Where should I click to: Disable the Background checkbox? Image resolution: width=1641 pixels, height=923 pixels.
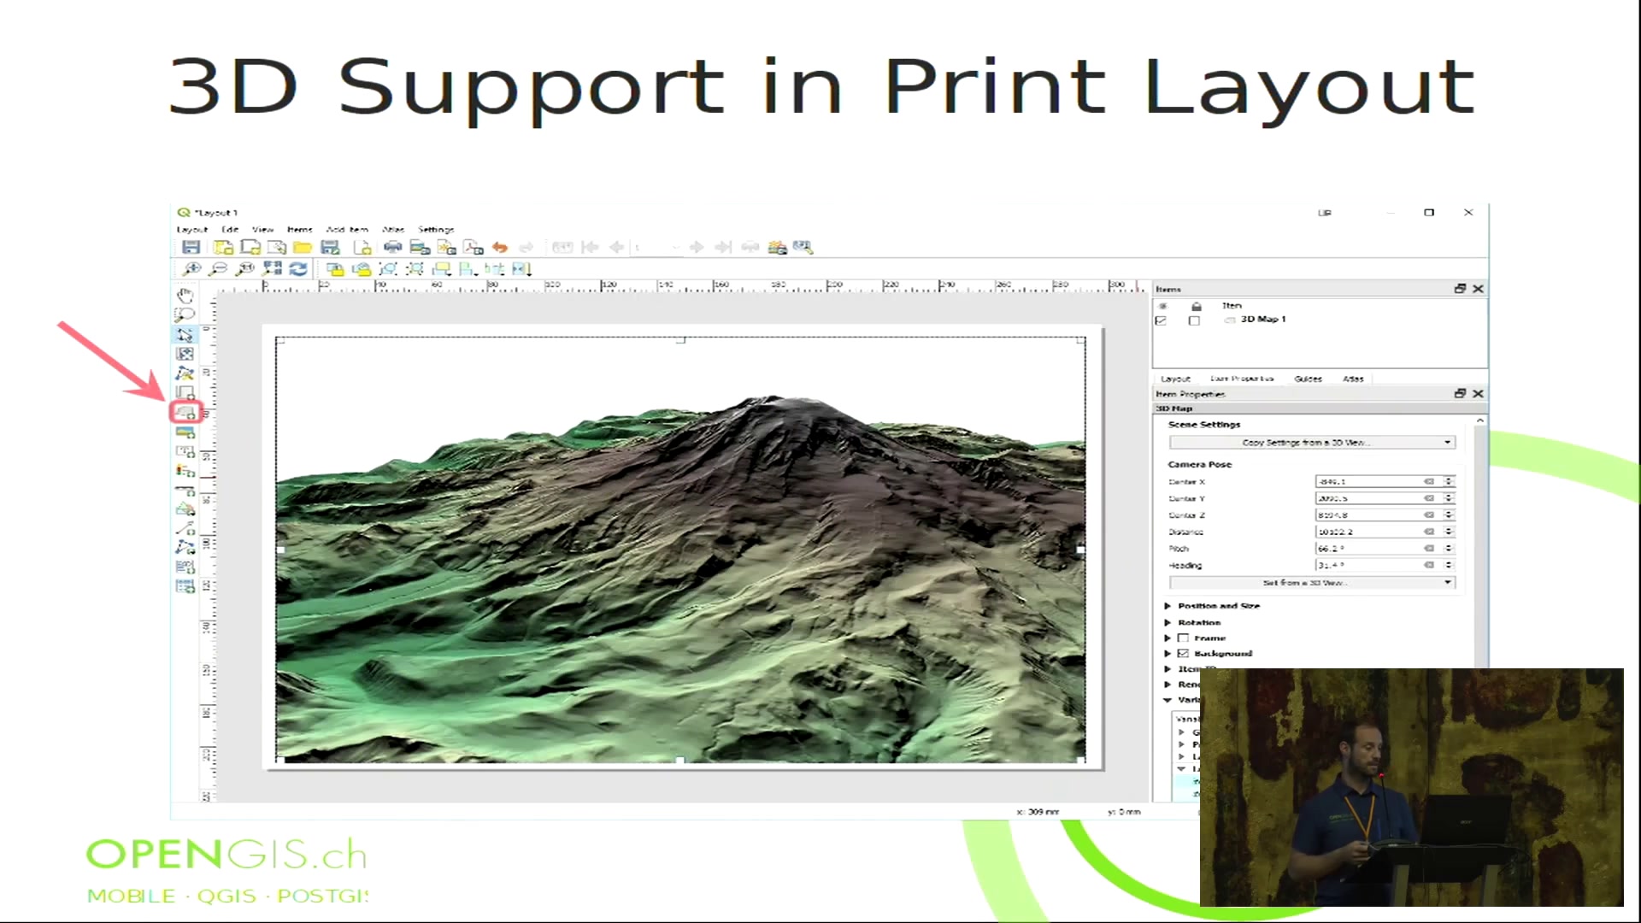tap(1184, 653)
